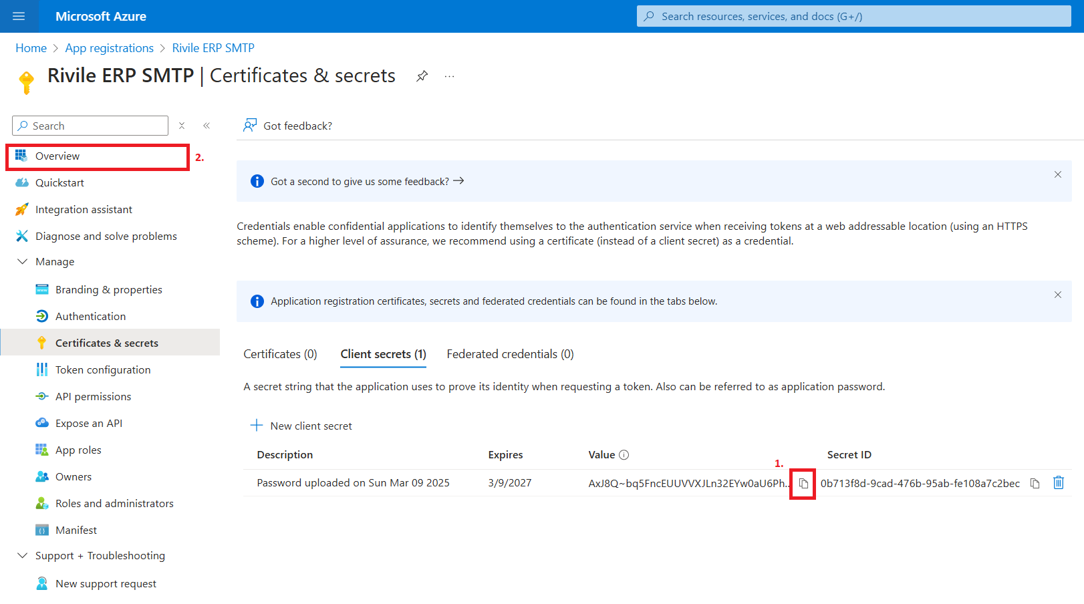Screen dimensions: 1084x604
Task: Collapse the Manage section
Action: click(x=23, y=262)
